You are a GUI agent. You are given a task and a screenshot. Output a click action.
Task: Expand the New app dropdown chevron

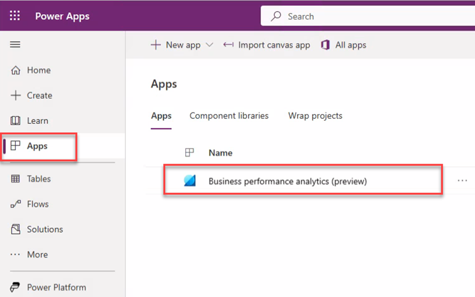pos(210,45)
